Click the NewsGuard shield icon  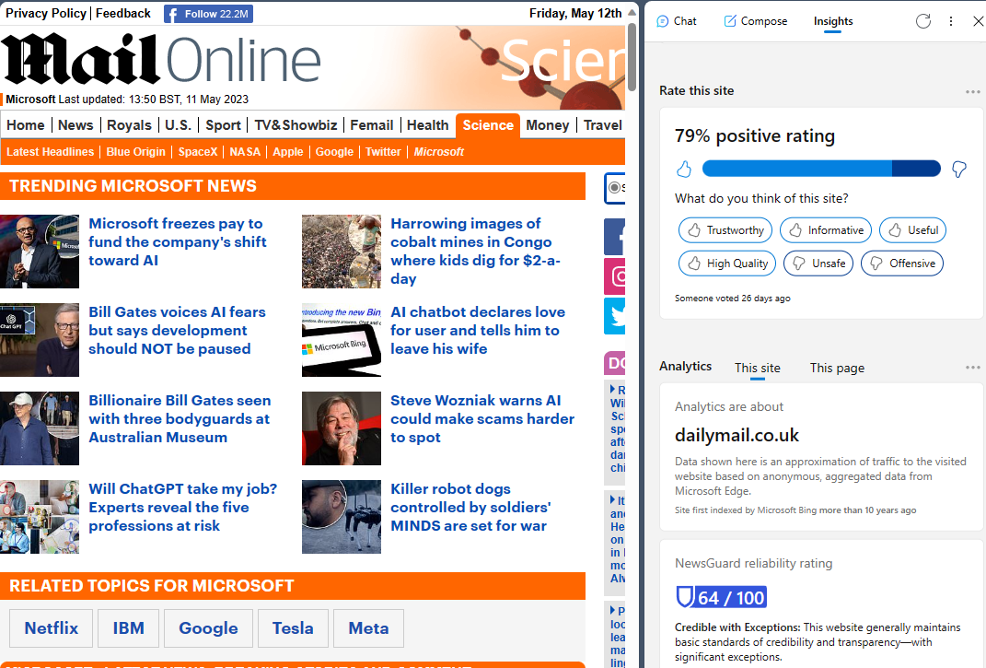coord(684,596)
